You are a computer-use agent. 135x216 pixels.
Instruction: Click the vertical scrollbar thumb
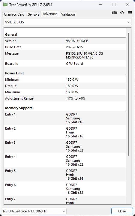pyautogui.click(x=128, y=94)
